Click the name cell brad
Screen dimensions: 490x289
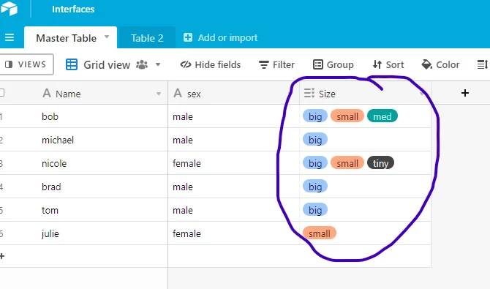pos(51,187)
